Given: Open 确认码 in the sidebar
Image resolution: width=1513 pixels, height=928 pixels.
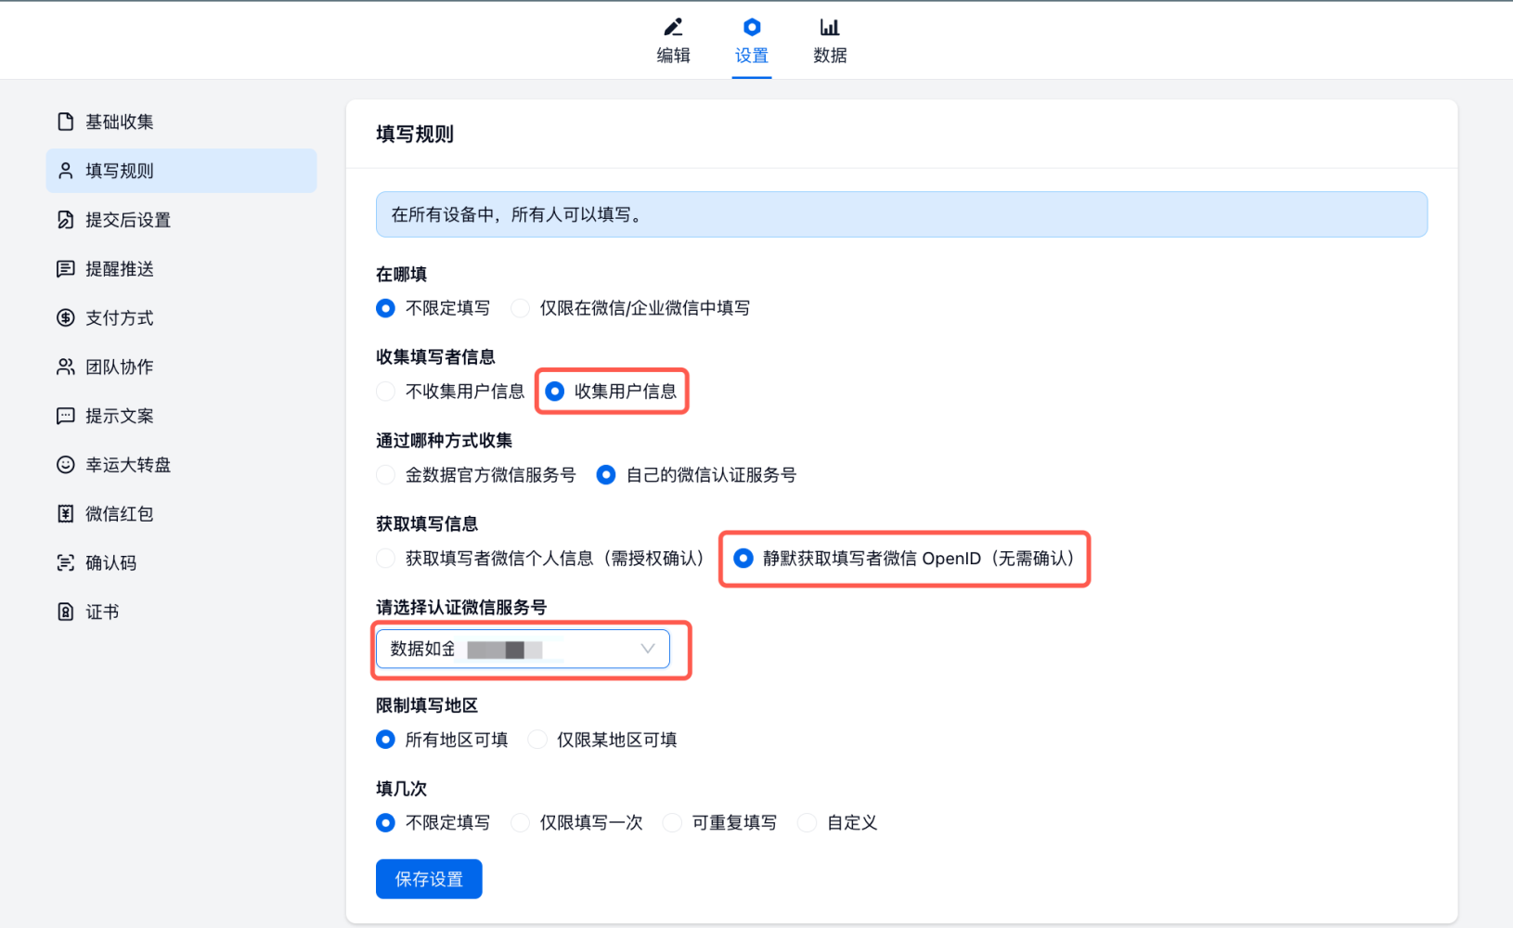Looking at the screenshot, I should pyautogui.click(x=182, y=563).
